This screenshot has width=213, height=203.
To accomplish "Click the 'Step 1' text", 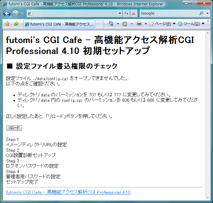I will click(x=12, y=139).
